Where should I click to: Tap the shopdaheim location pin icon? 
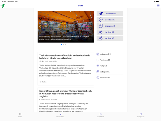tap(101, 20)
